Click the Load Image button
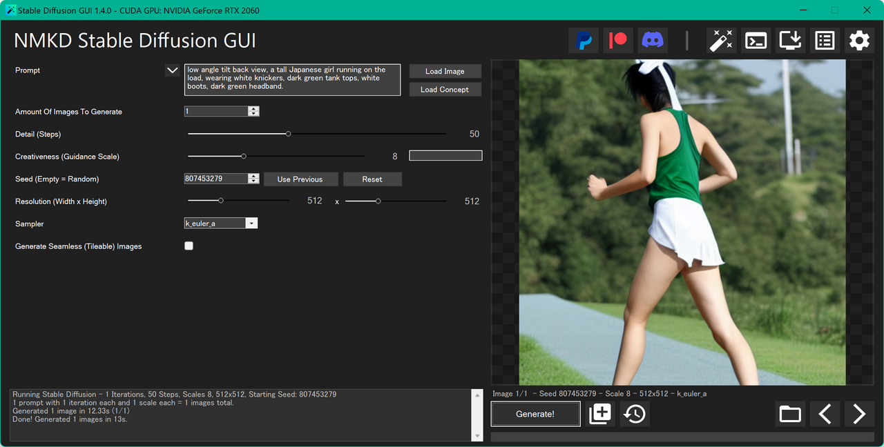884x447 pixels. 445,71
